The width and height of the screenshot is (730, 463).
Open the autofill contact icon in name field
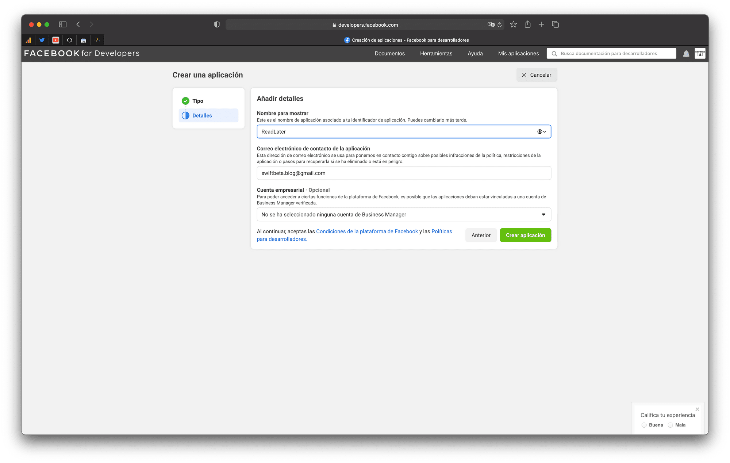(542, 132)
